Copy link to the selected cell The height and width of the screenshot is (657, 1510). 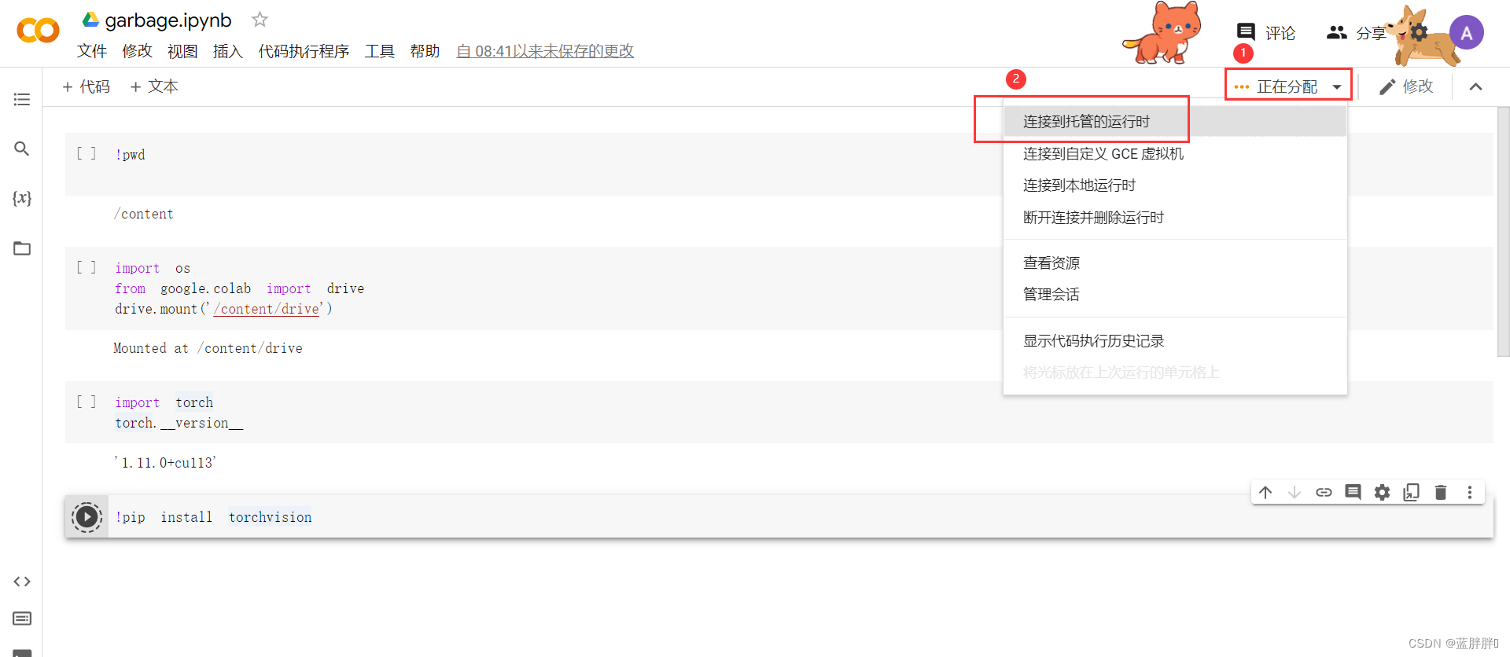pyautogui.click(x=1324, y=492)
